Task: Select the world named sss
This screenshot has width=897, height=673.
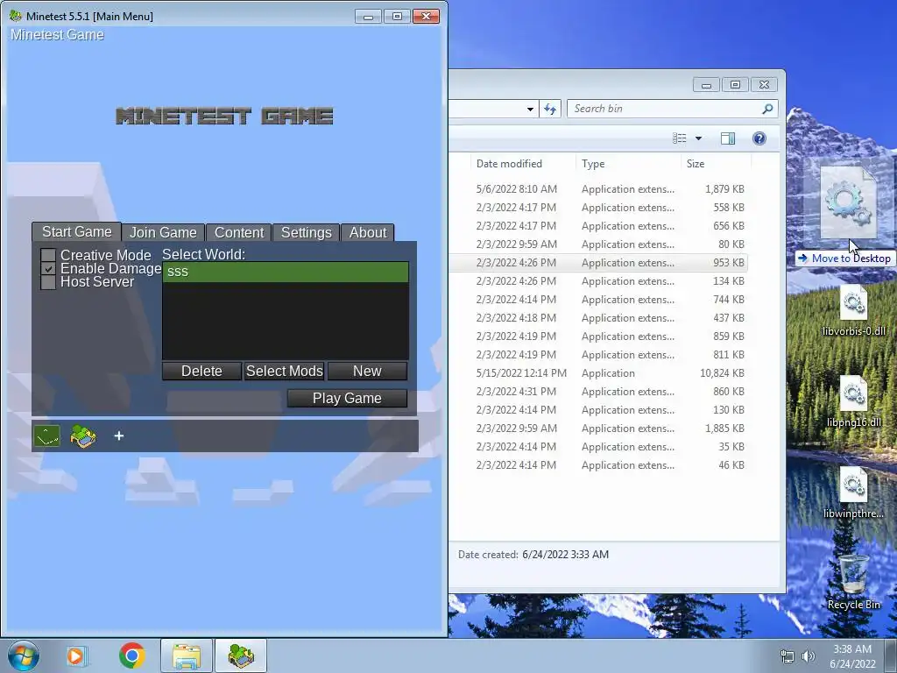Action: pos(286,272)
